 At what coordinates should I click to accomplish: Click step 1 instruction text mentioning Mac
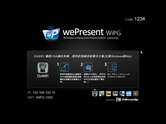tap(70, 78)
